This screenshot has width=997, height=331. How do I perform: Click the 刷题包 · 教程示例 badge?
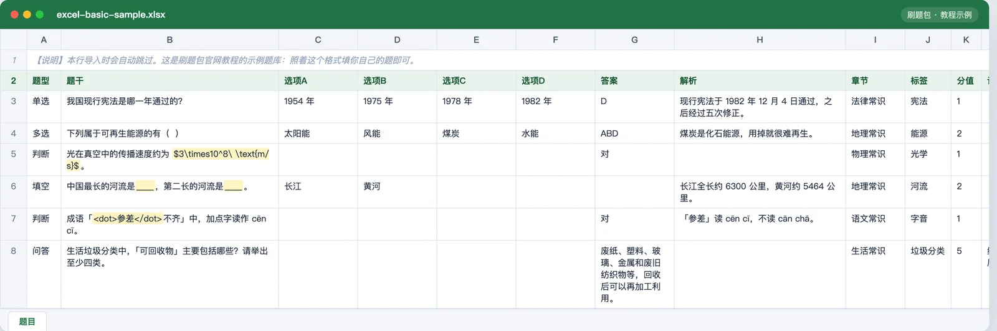click(x=939, y=14)
